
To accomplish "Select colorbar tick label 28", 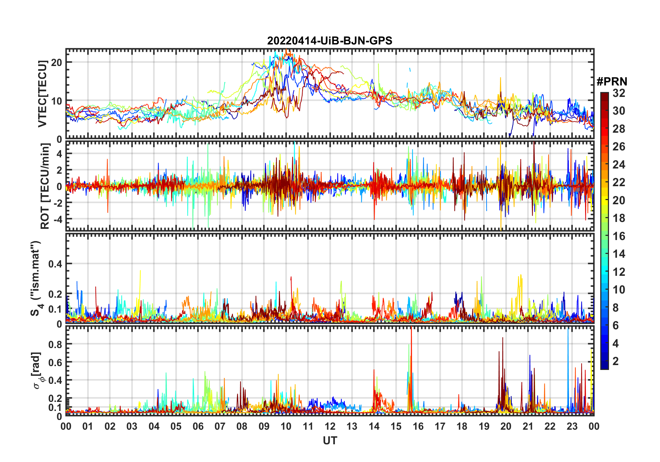I will pos(619,129).
